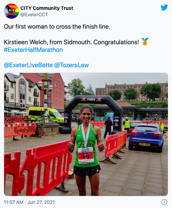Open the tweet info icon

tap(164, 202)
